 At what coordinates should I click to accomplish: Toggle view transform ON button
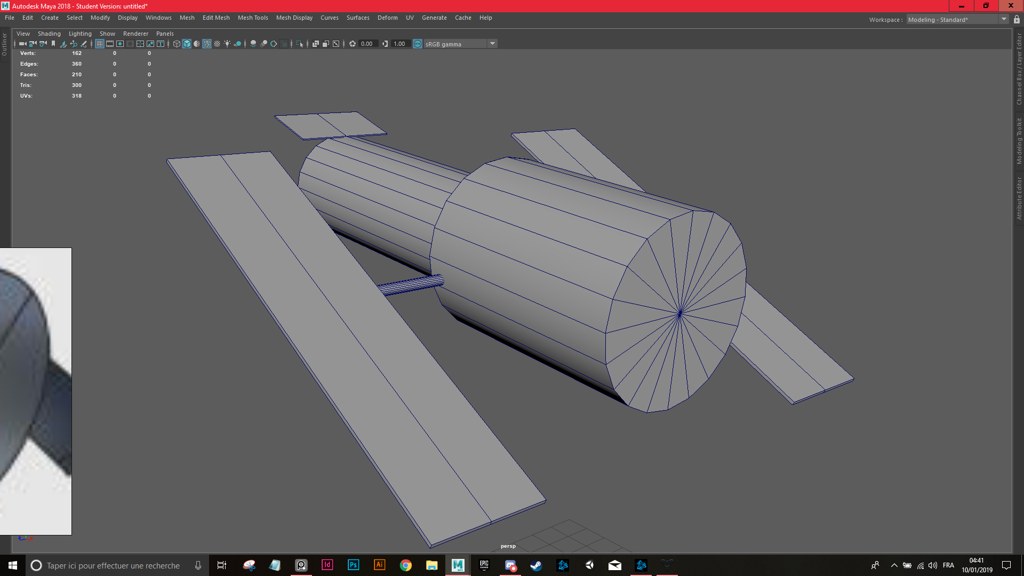418,44
